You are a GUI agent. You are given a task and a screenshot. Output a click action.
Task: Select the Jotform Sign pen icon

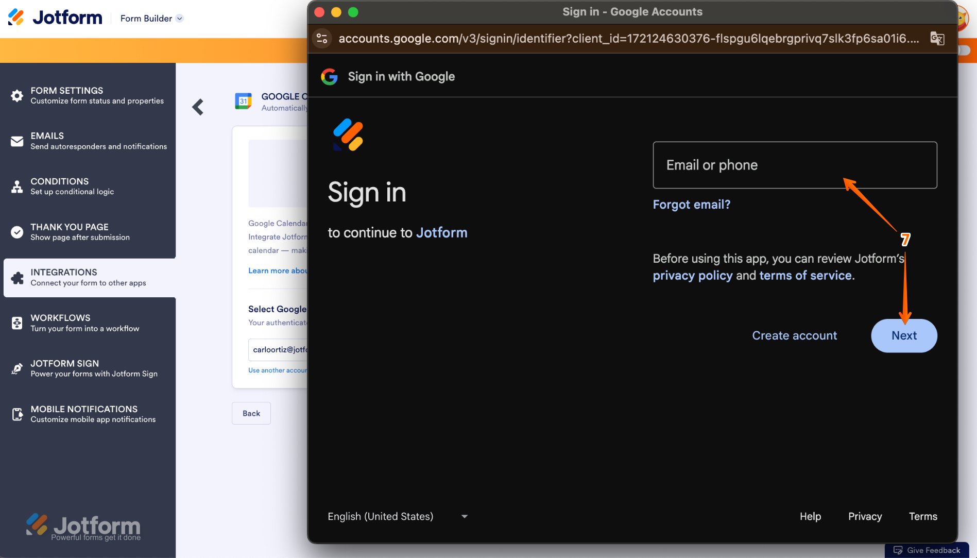coord(17,368)
